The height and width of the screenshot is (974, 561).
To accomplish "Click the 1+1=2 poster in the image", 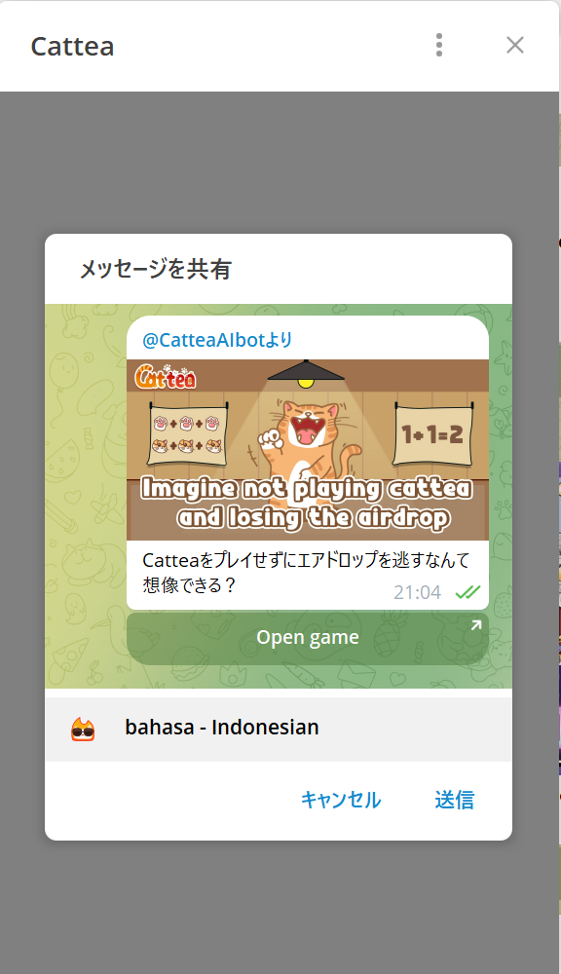I will [433, 433].
